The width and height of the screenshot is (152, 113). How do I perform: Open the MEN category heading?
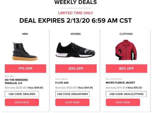(x=25, y=34)
